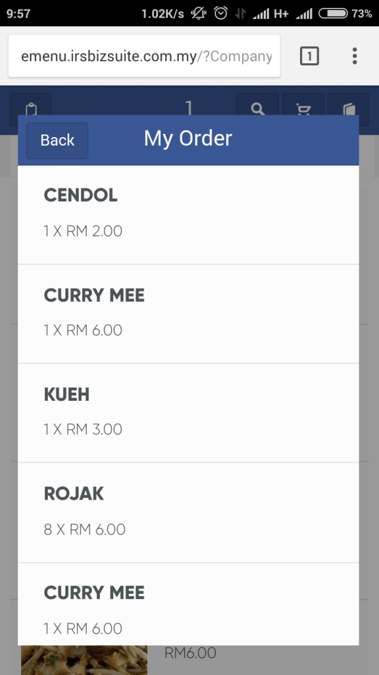The width and height of the screenshot is (379, 675).
Task: Tap the My Order title header
Action: 188,138
